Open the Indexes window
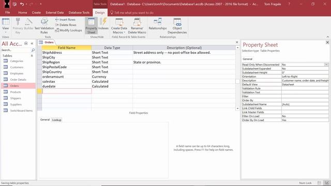Image resolution: width=331 pixels, height=186 pixels. 103,24
